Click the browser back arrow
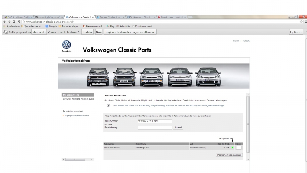This screenshot has width=307, height=173. click(x=4, y=22)
